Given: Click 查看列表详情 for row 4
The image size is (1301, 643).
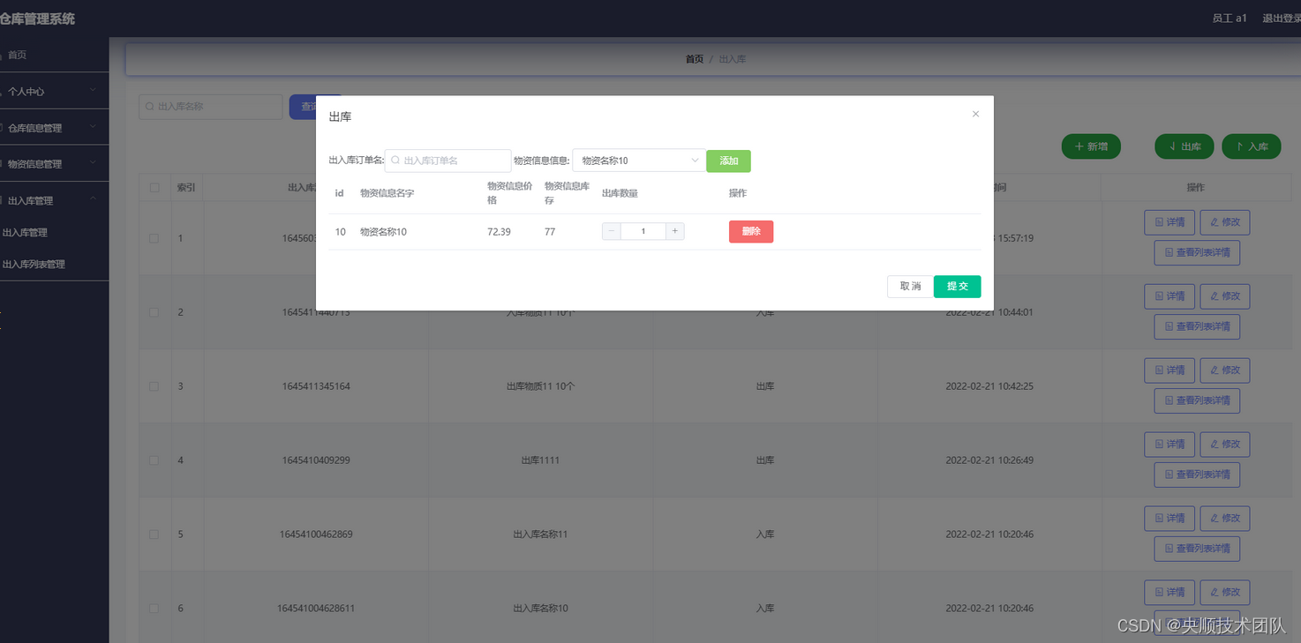Looking at the screenshot, I should (1197, 475).
